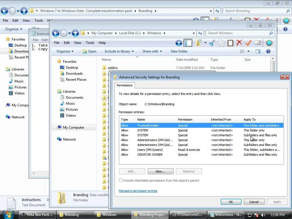Open Share with dropdown

pyautogui.click(x=152, y=51)
